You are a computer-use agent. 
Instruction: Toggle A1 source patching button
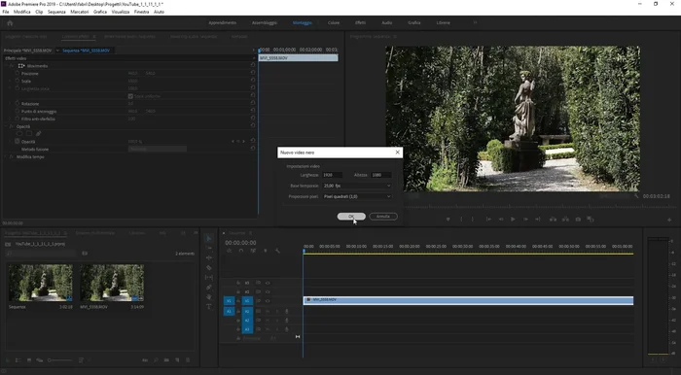tap(229, 311)
